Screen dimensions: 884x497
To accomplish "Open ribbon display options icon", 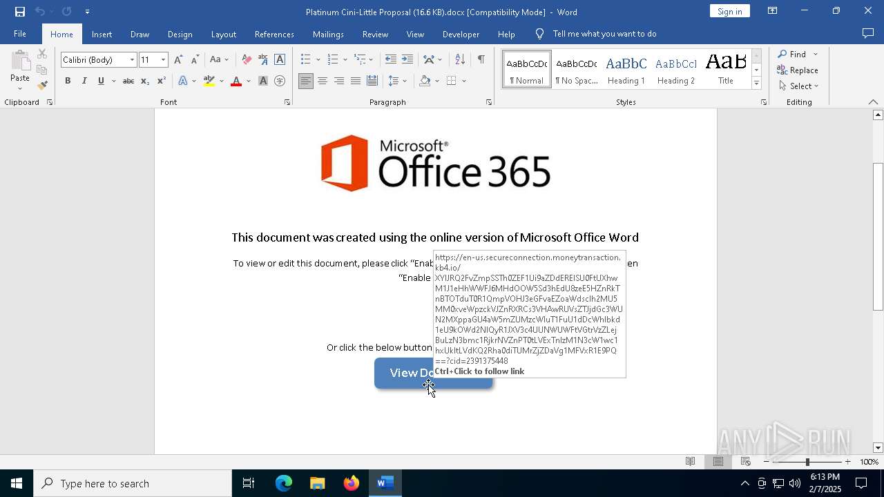I will tap(773, 11).
